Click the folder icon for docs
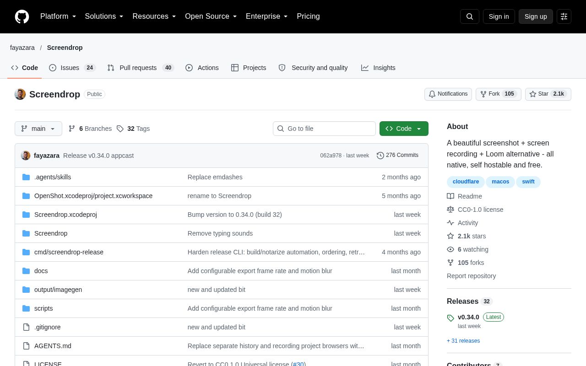The height and width of the screenshot is (366, 586). tap(26, 271)
